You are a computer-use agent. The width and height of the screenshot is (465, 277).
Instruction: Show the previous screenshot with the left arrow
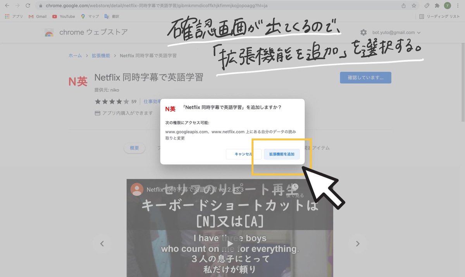[102, 244]
